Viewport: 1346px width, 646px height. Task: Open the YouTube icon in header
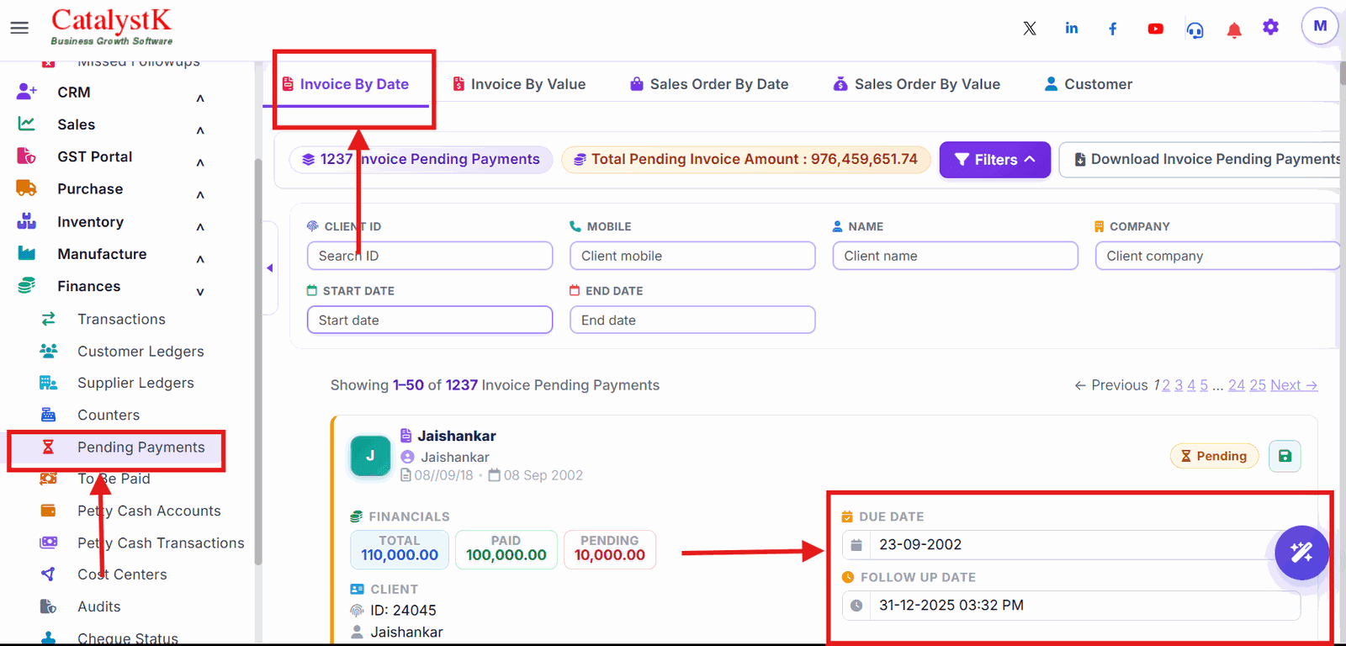[x=1155, y=29]
